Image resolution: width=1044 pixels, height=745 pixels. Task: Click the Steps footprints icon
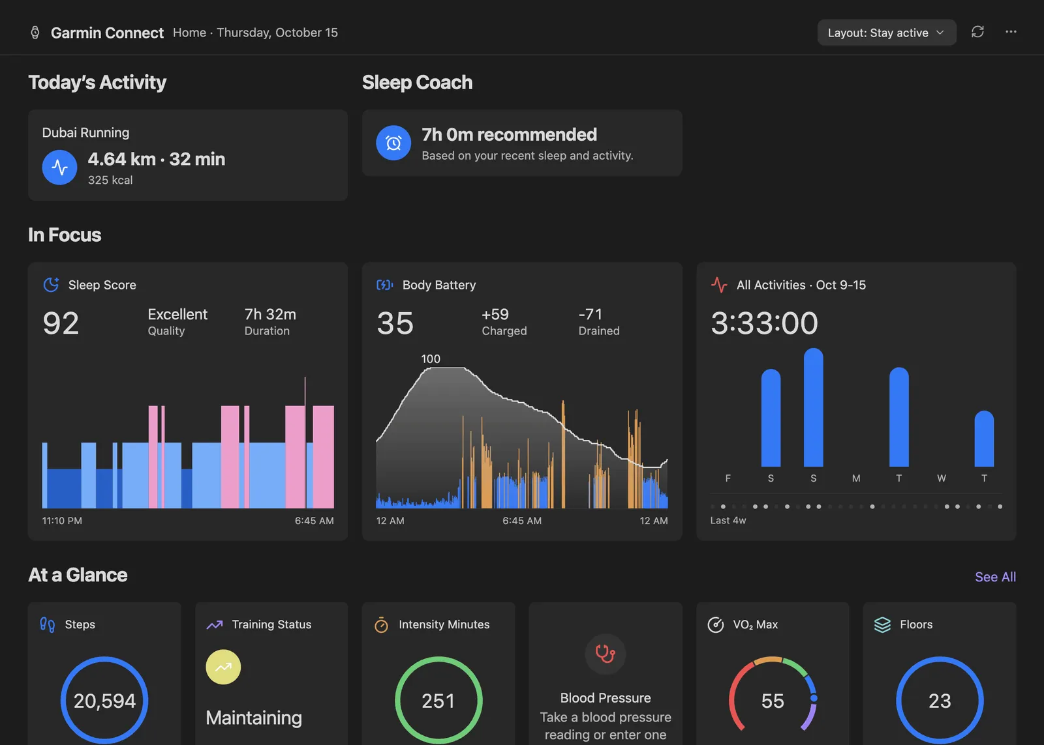tap(48, 624)
